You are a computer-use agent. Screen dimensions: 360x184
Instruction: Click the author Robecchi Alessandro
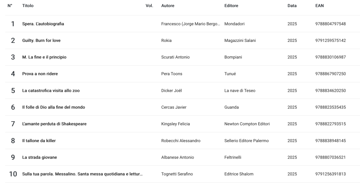[x=181, y=141]
